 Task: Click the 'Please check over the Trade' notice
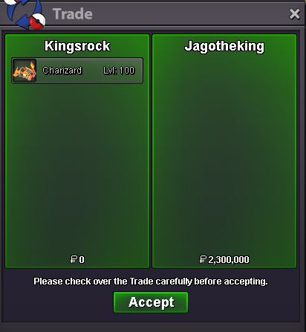tap(151, 281)
